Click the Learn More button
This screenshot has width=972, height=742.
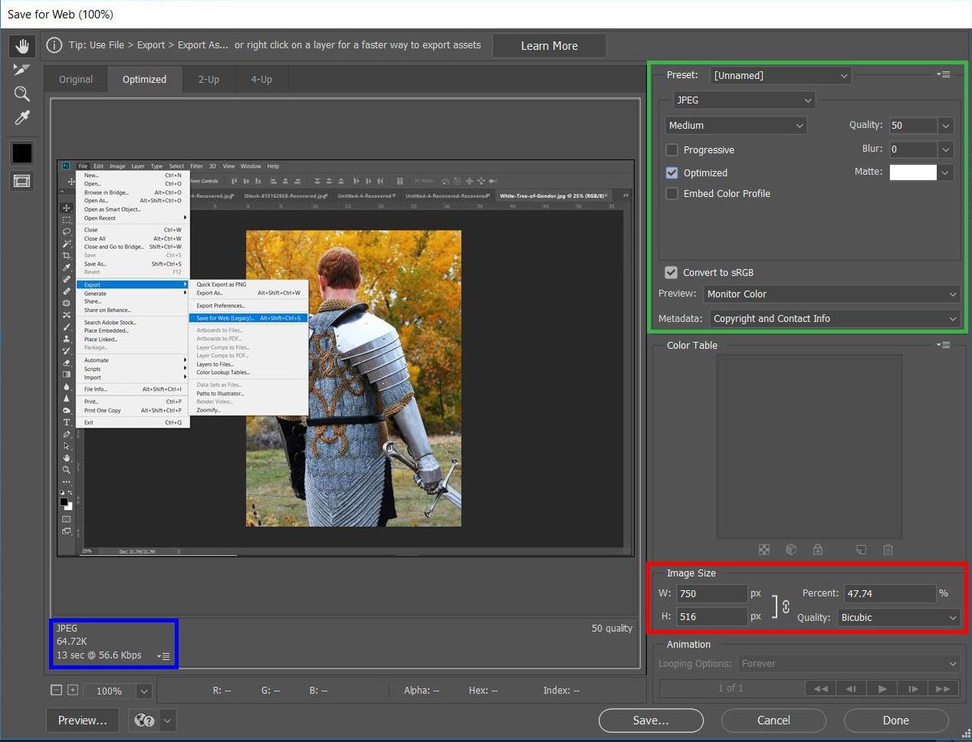[549, 46]
